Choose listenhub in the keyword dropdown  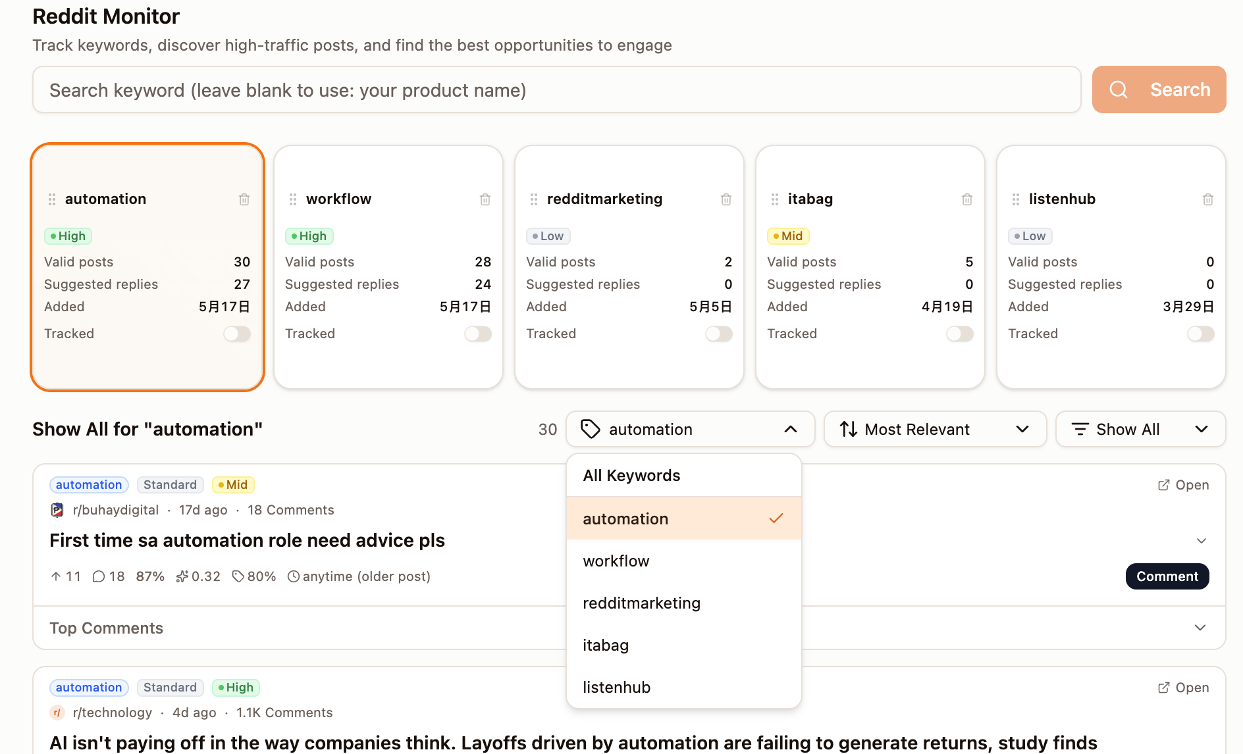point(683,687)
